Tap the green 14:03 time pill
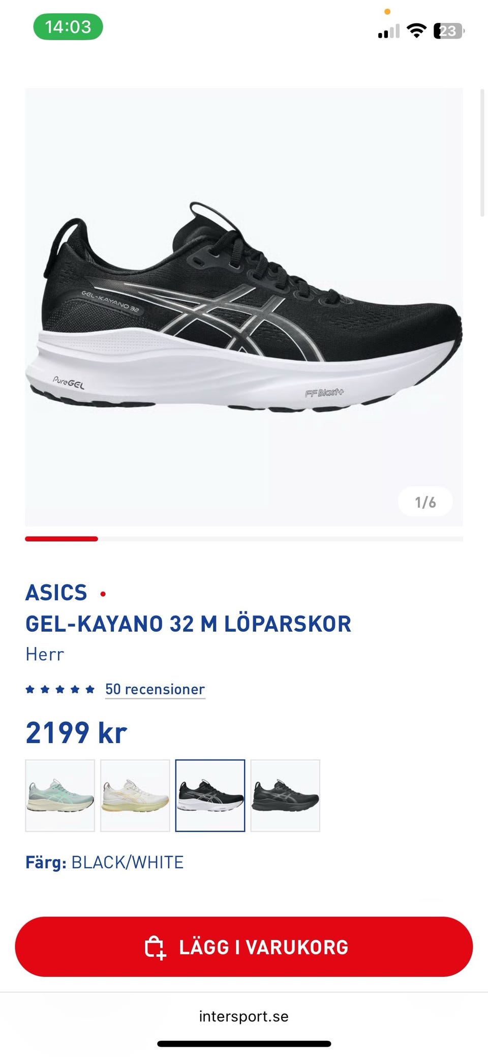The height and width of the screenshot is (1057, 488). [68, 27]
